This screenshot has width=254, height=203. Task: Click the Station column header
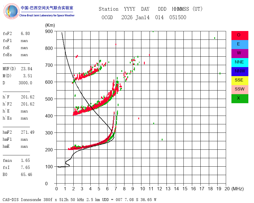point(109,9)
